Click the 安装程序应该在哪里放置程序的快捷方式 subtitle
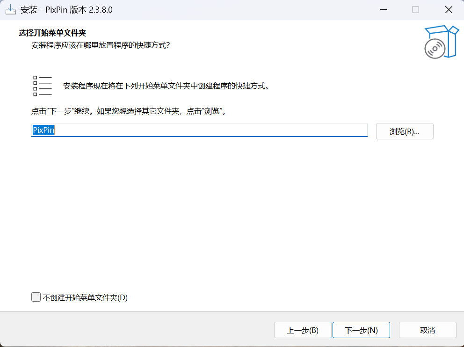Image resolution: width=464 pixels, height=347 pixels. coord(100,45)
